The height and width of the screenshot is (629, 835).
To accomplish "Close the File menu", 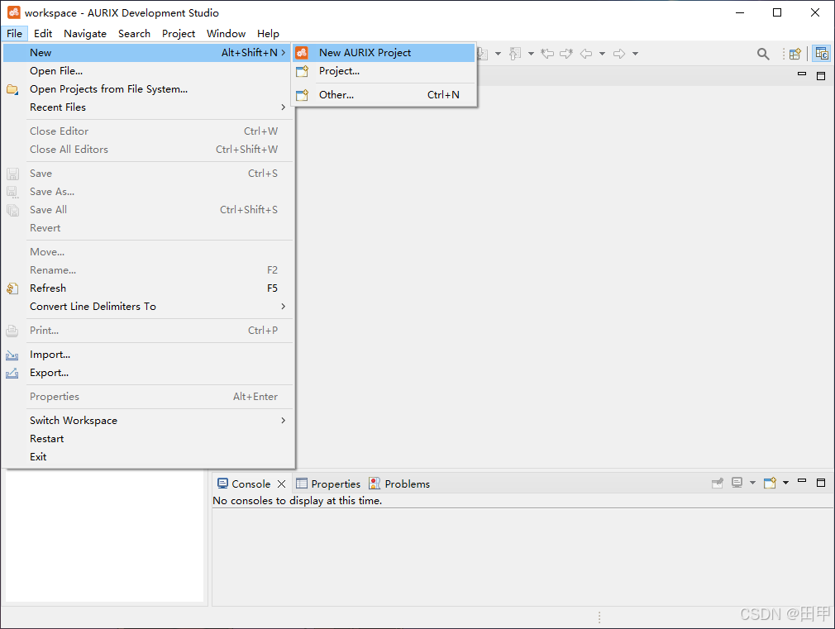I will point(14,34).
